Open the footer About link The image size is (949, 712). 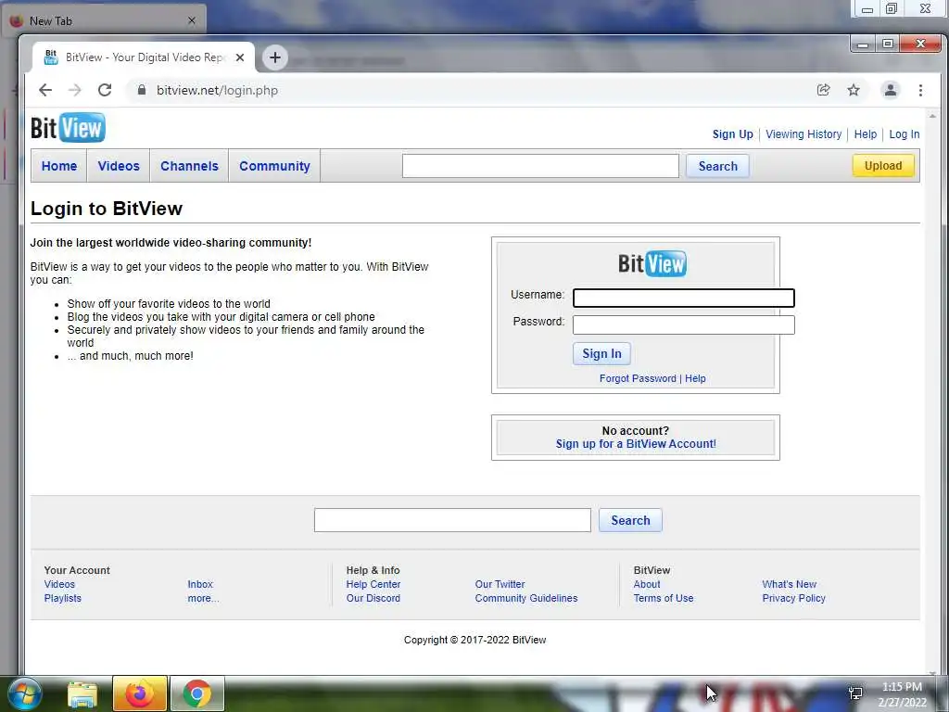coord(647,584)
